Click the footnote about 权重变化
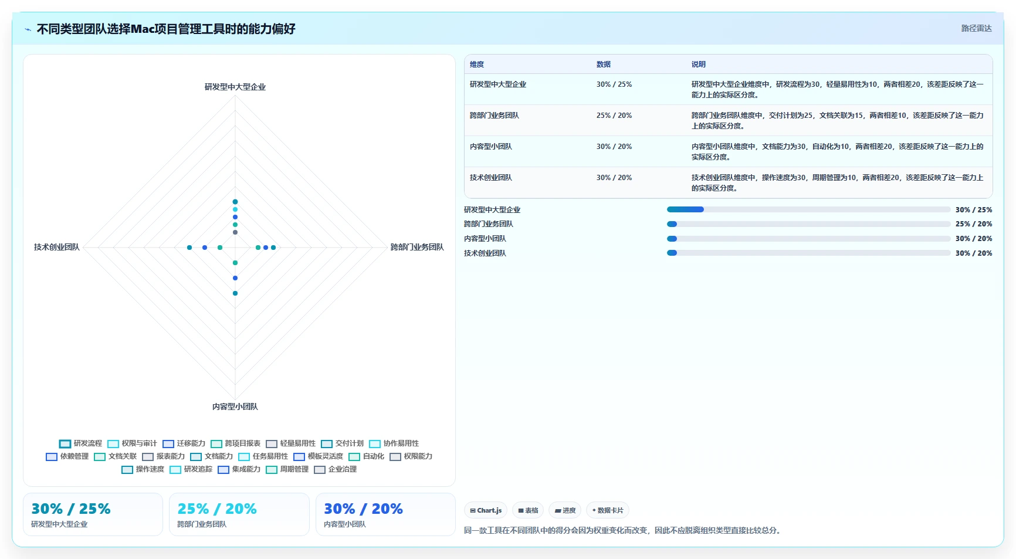The height and width of the screenshot is (559, 1016). click(x=623, y=530)
